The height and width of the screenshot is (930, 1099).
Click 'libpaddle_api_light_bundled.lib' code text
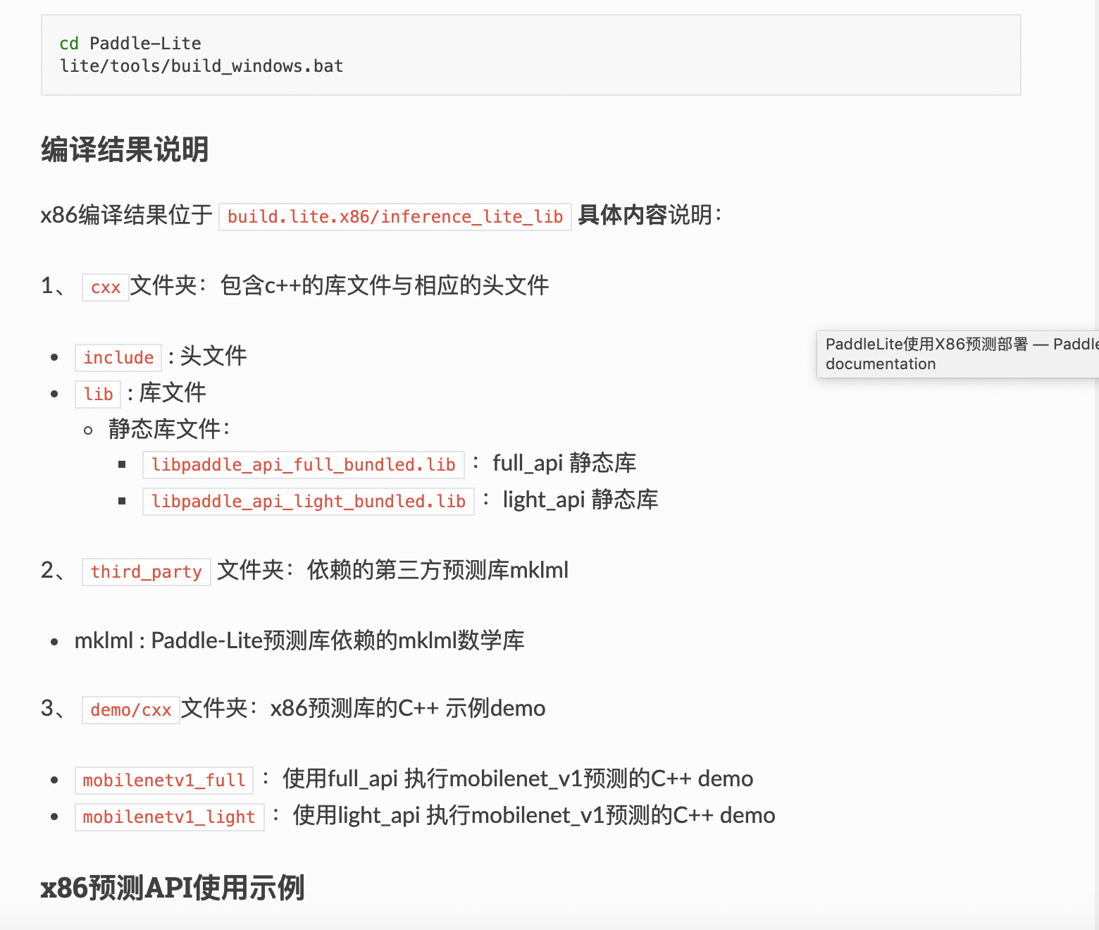point(309,502)
